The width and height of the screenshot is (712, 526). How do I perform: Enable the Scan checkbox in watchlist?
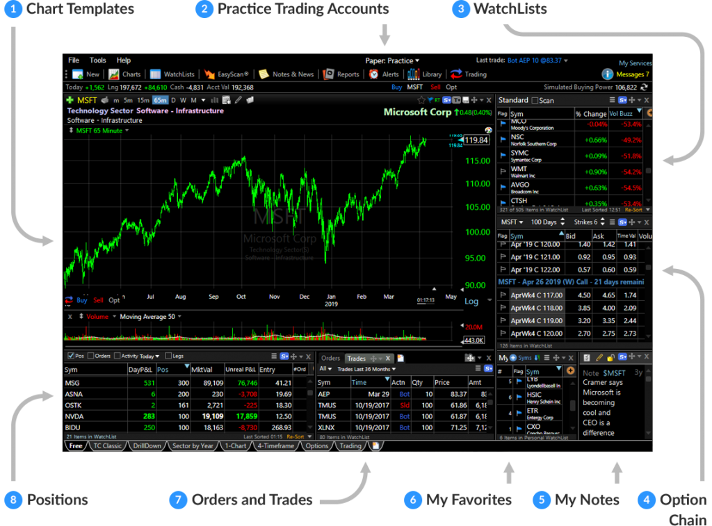(x=535, y=101)
